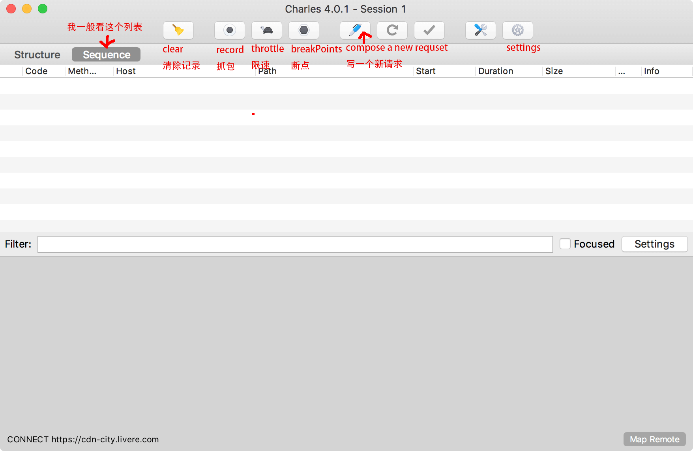The image size is (693, 451).
Task: Click the validate checkmark toolbar icon
Action: coord(429,30)
